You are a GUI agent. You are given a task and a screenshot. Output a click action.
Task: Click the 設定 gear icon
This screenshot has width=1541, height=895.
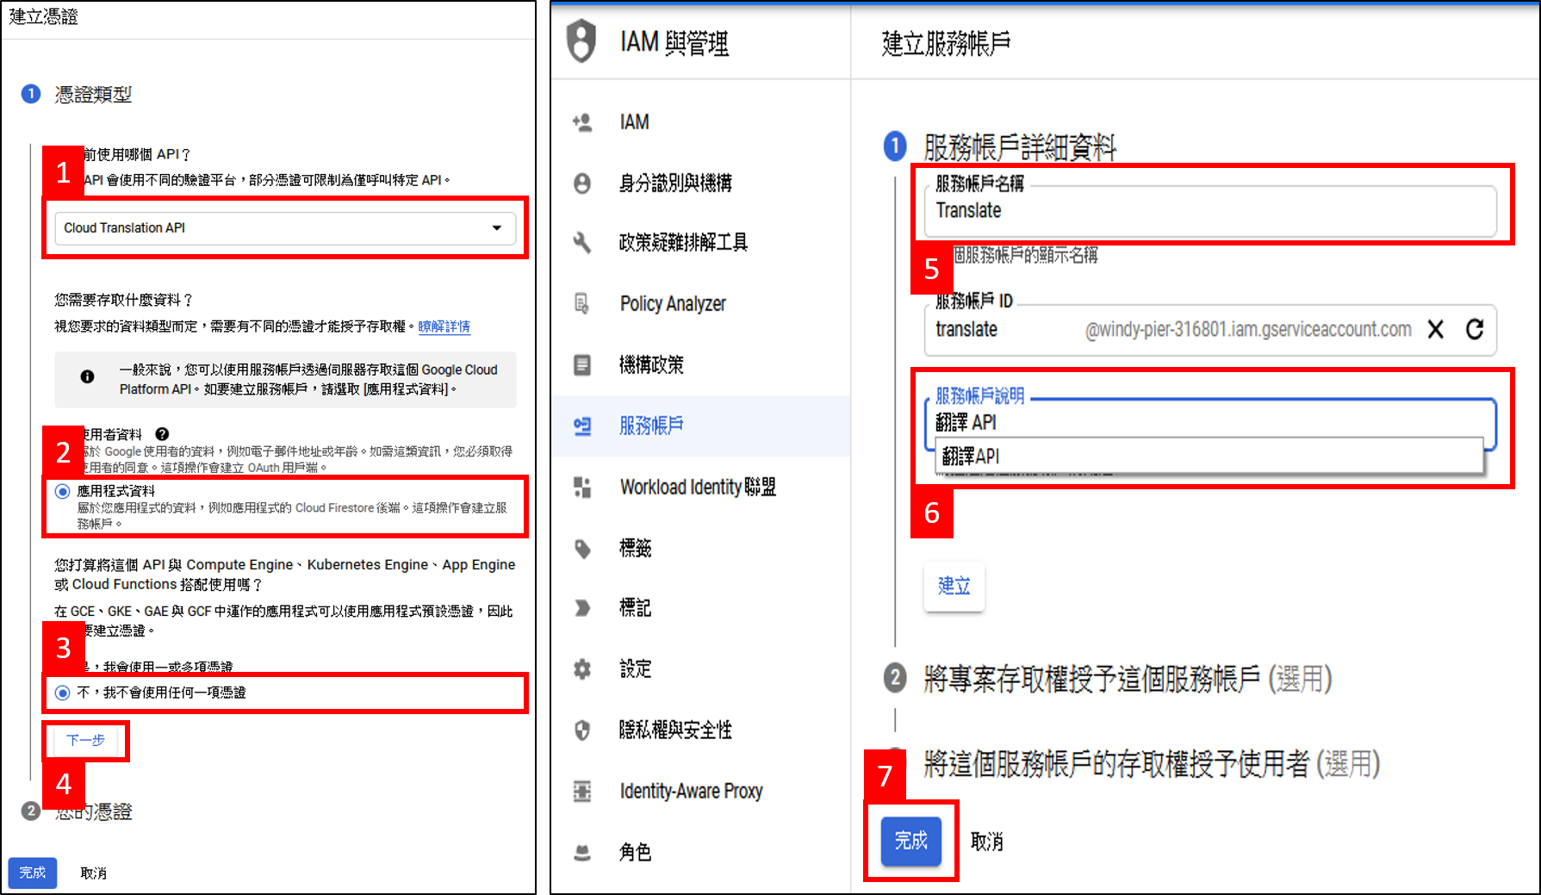pos(582,669)
